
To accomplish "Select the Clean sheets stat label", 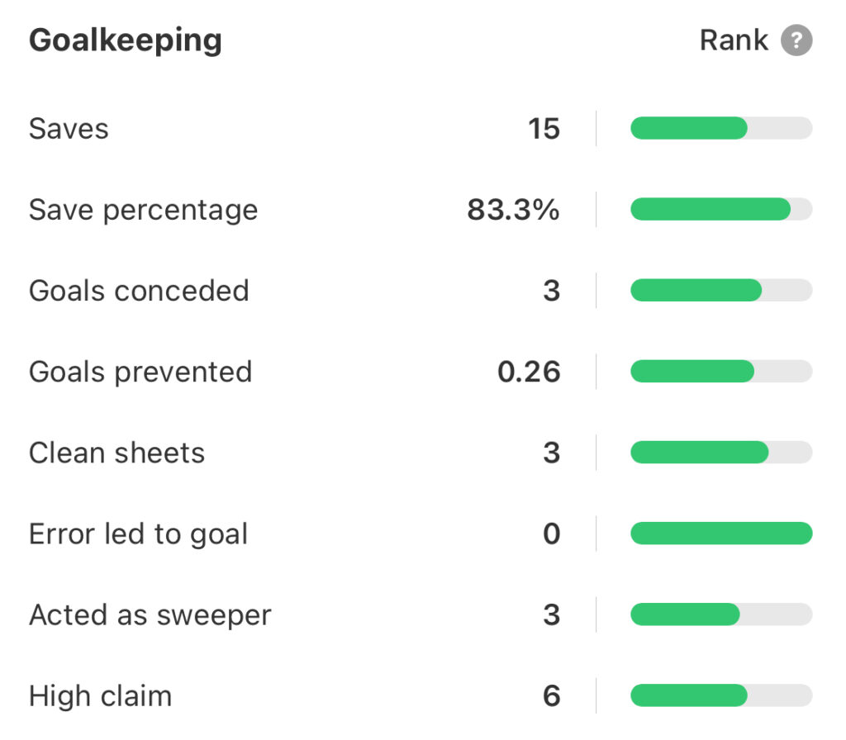I will click(x=116, y=453).
